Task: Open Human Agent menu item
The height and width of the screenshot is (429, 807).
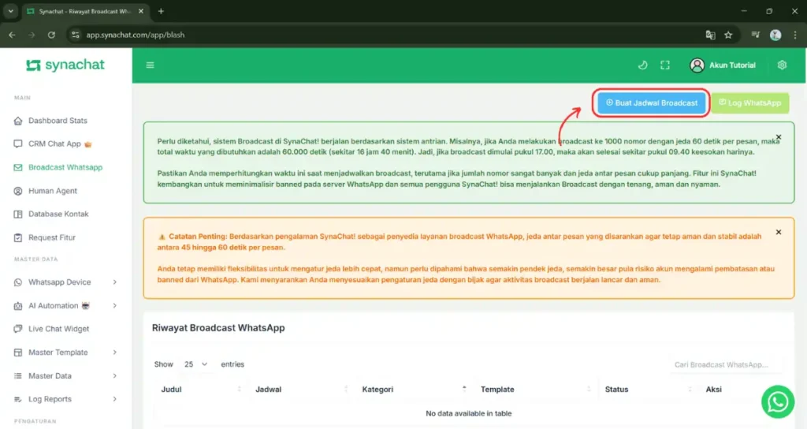Action: pyautogui.click(x=53, y=191)
